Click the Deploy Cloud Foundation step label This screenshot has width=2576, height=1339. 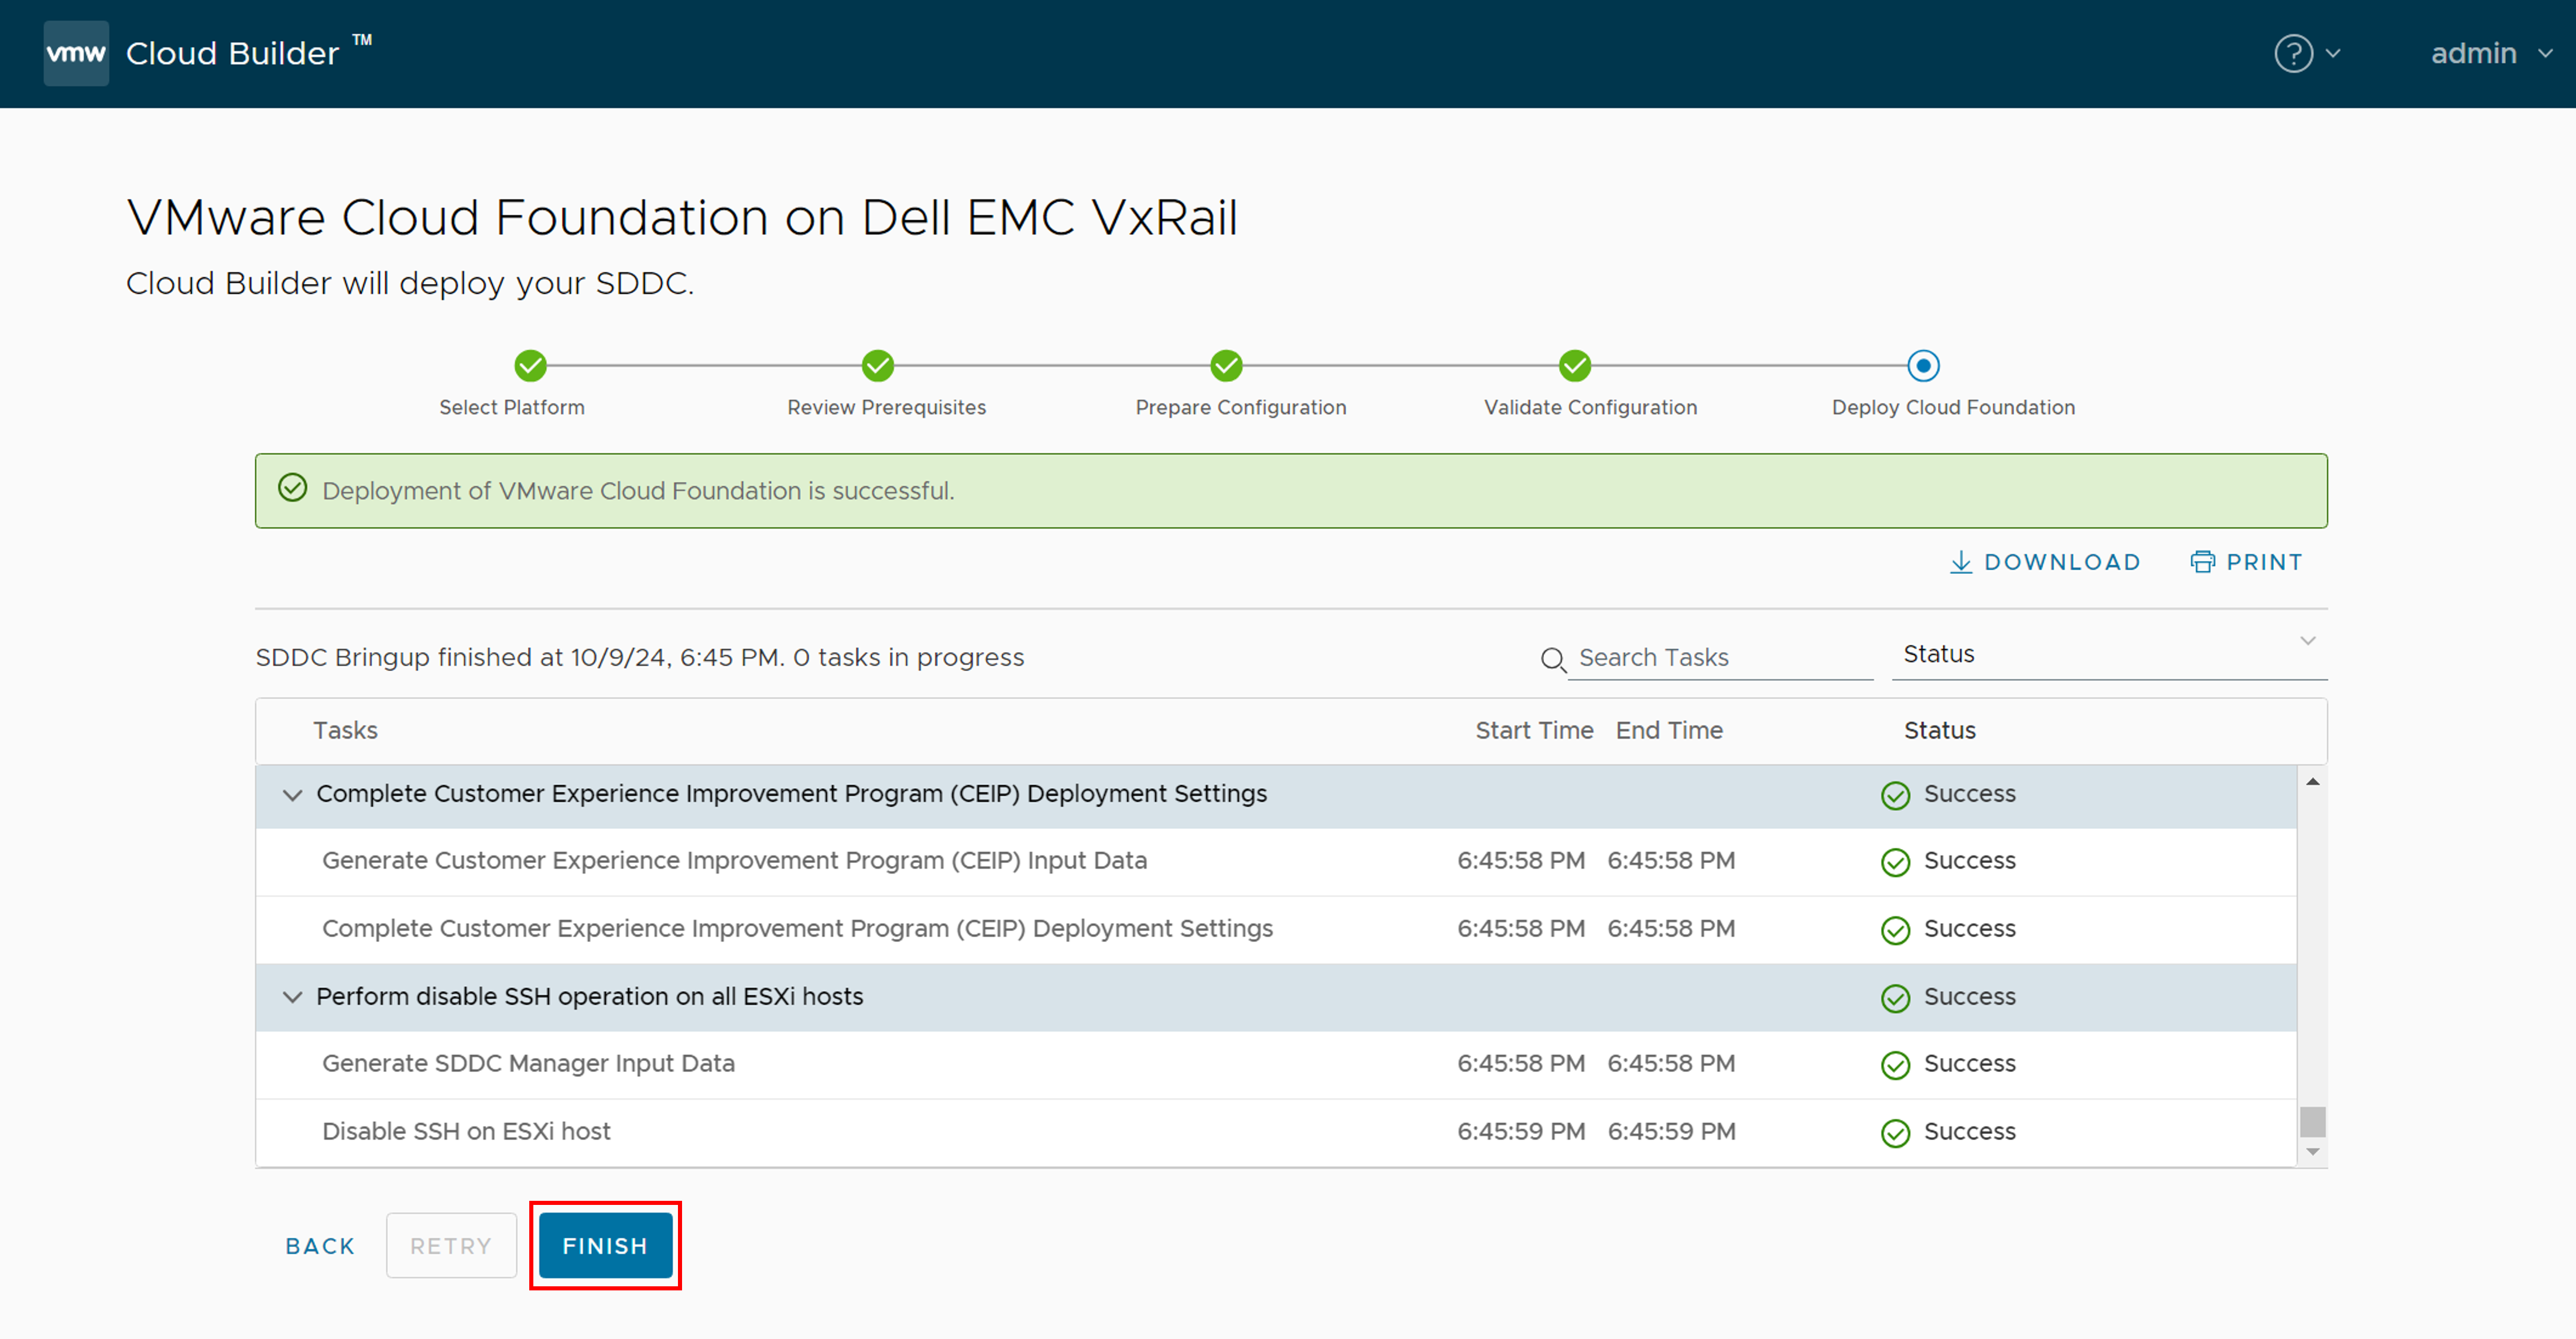(1953, 407)
